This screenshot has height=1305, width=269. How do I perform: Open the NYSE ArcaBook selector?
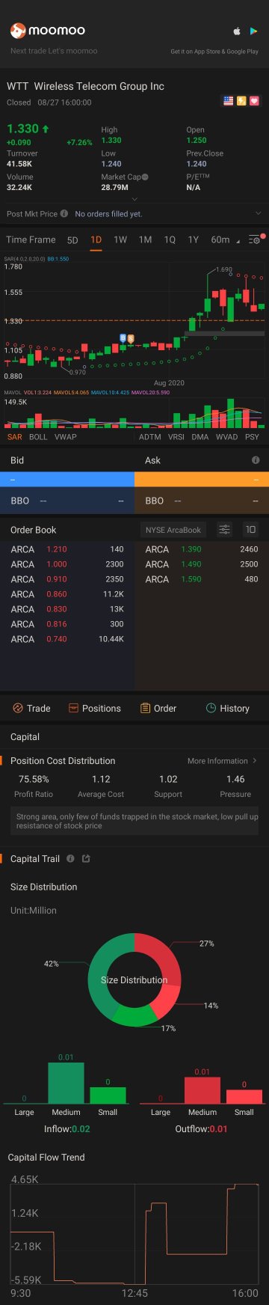(173, 530)
